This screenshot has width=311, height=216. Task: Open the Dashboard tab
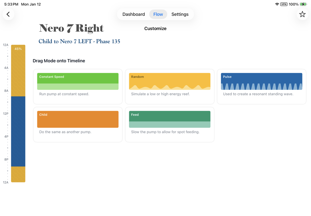coord(133,14)
